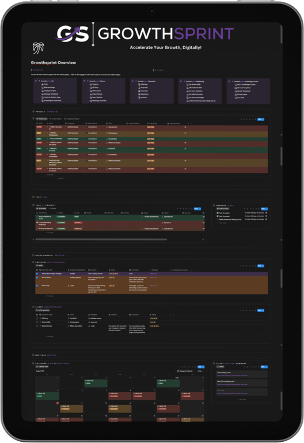Image resolution: width=304 pixels, height=443 pixels.
Task: Open the Our Brand Bible page link
Action: 193,84
